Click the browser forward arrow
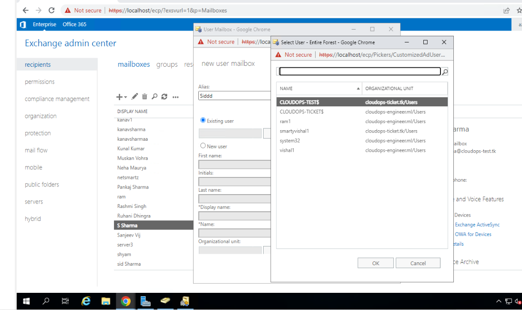Screen dimensions: 522x310 click(x=39, y=10)
